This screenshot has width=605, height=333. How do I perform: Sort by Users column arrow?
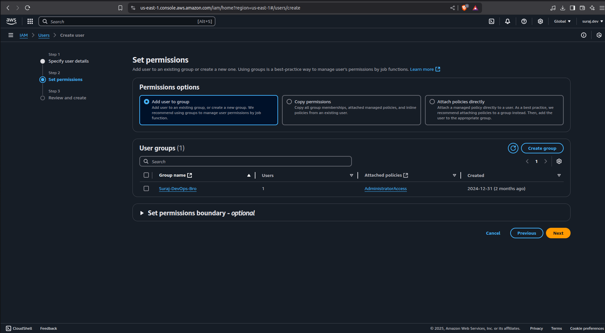(352, 175)
